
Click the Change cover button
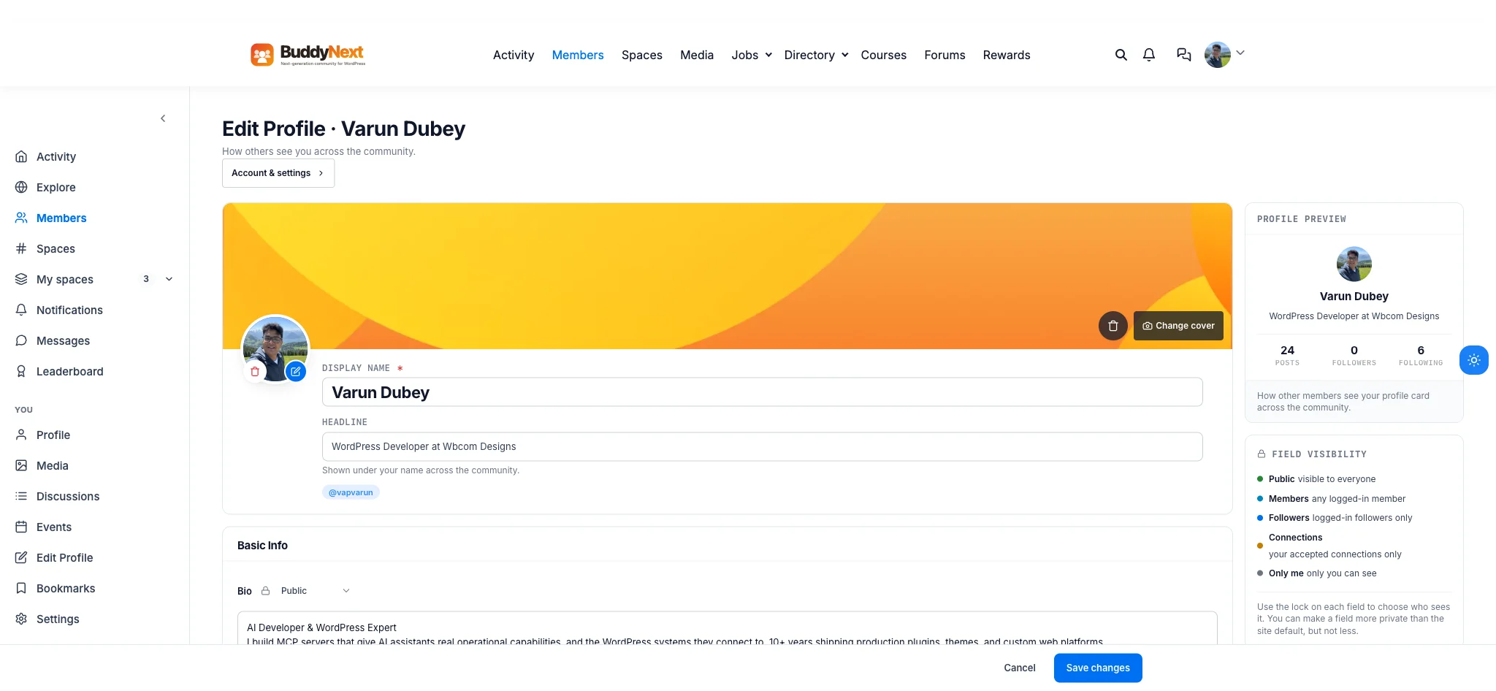(1178, 326)
